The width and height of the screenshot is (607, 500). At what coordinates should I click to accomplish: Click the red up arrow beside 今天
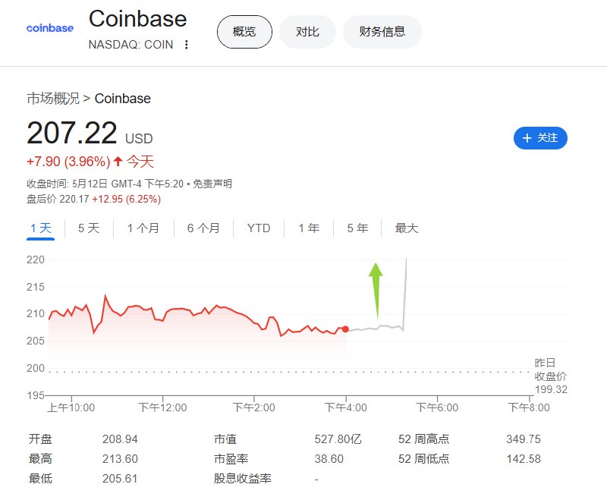(x=118, y=161)
